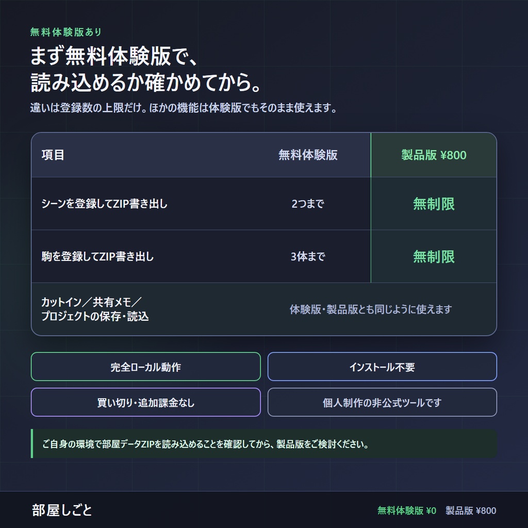This screenshot has height=528, width=528.
Task: Click the 体験版・製品版とも同じように使えます text
Action: coord(371,309)
